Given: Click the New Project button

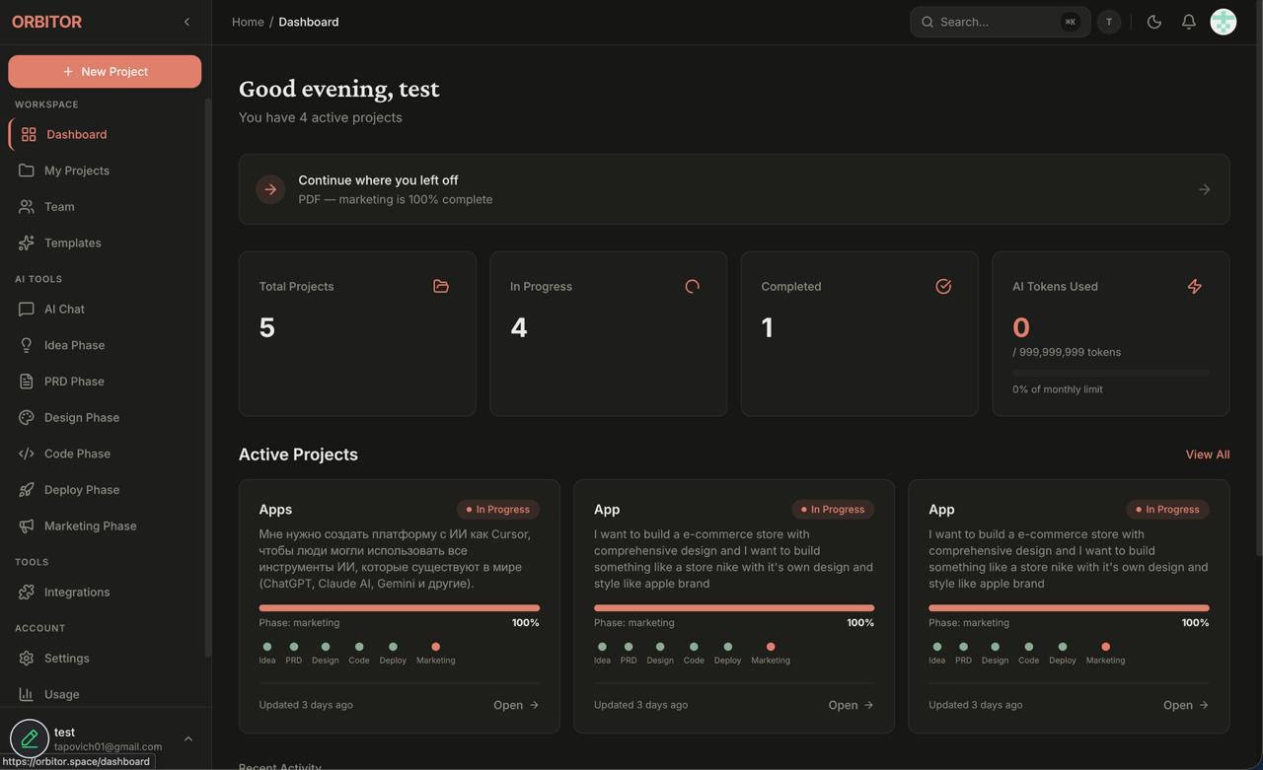Looking at the screenshot, I should (x=105, y=70).
